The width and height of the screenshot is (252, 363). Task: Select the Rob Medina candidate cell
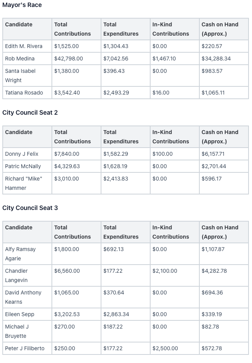click(x=20, y=58)
